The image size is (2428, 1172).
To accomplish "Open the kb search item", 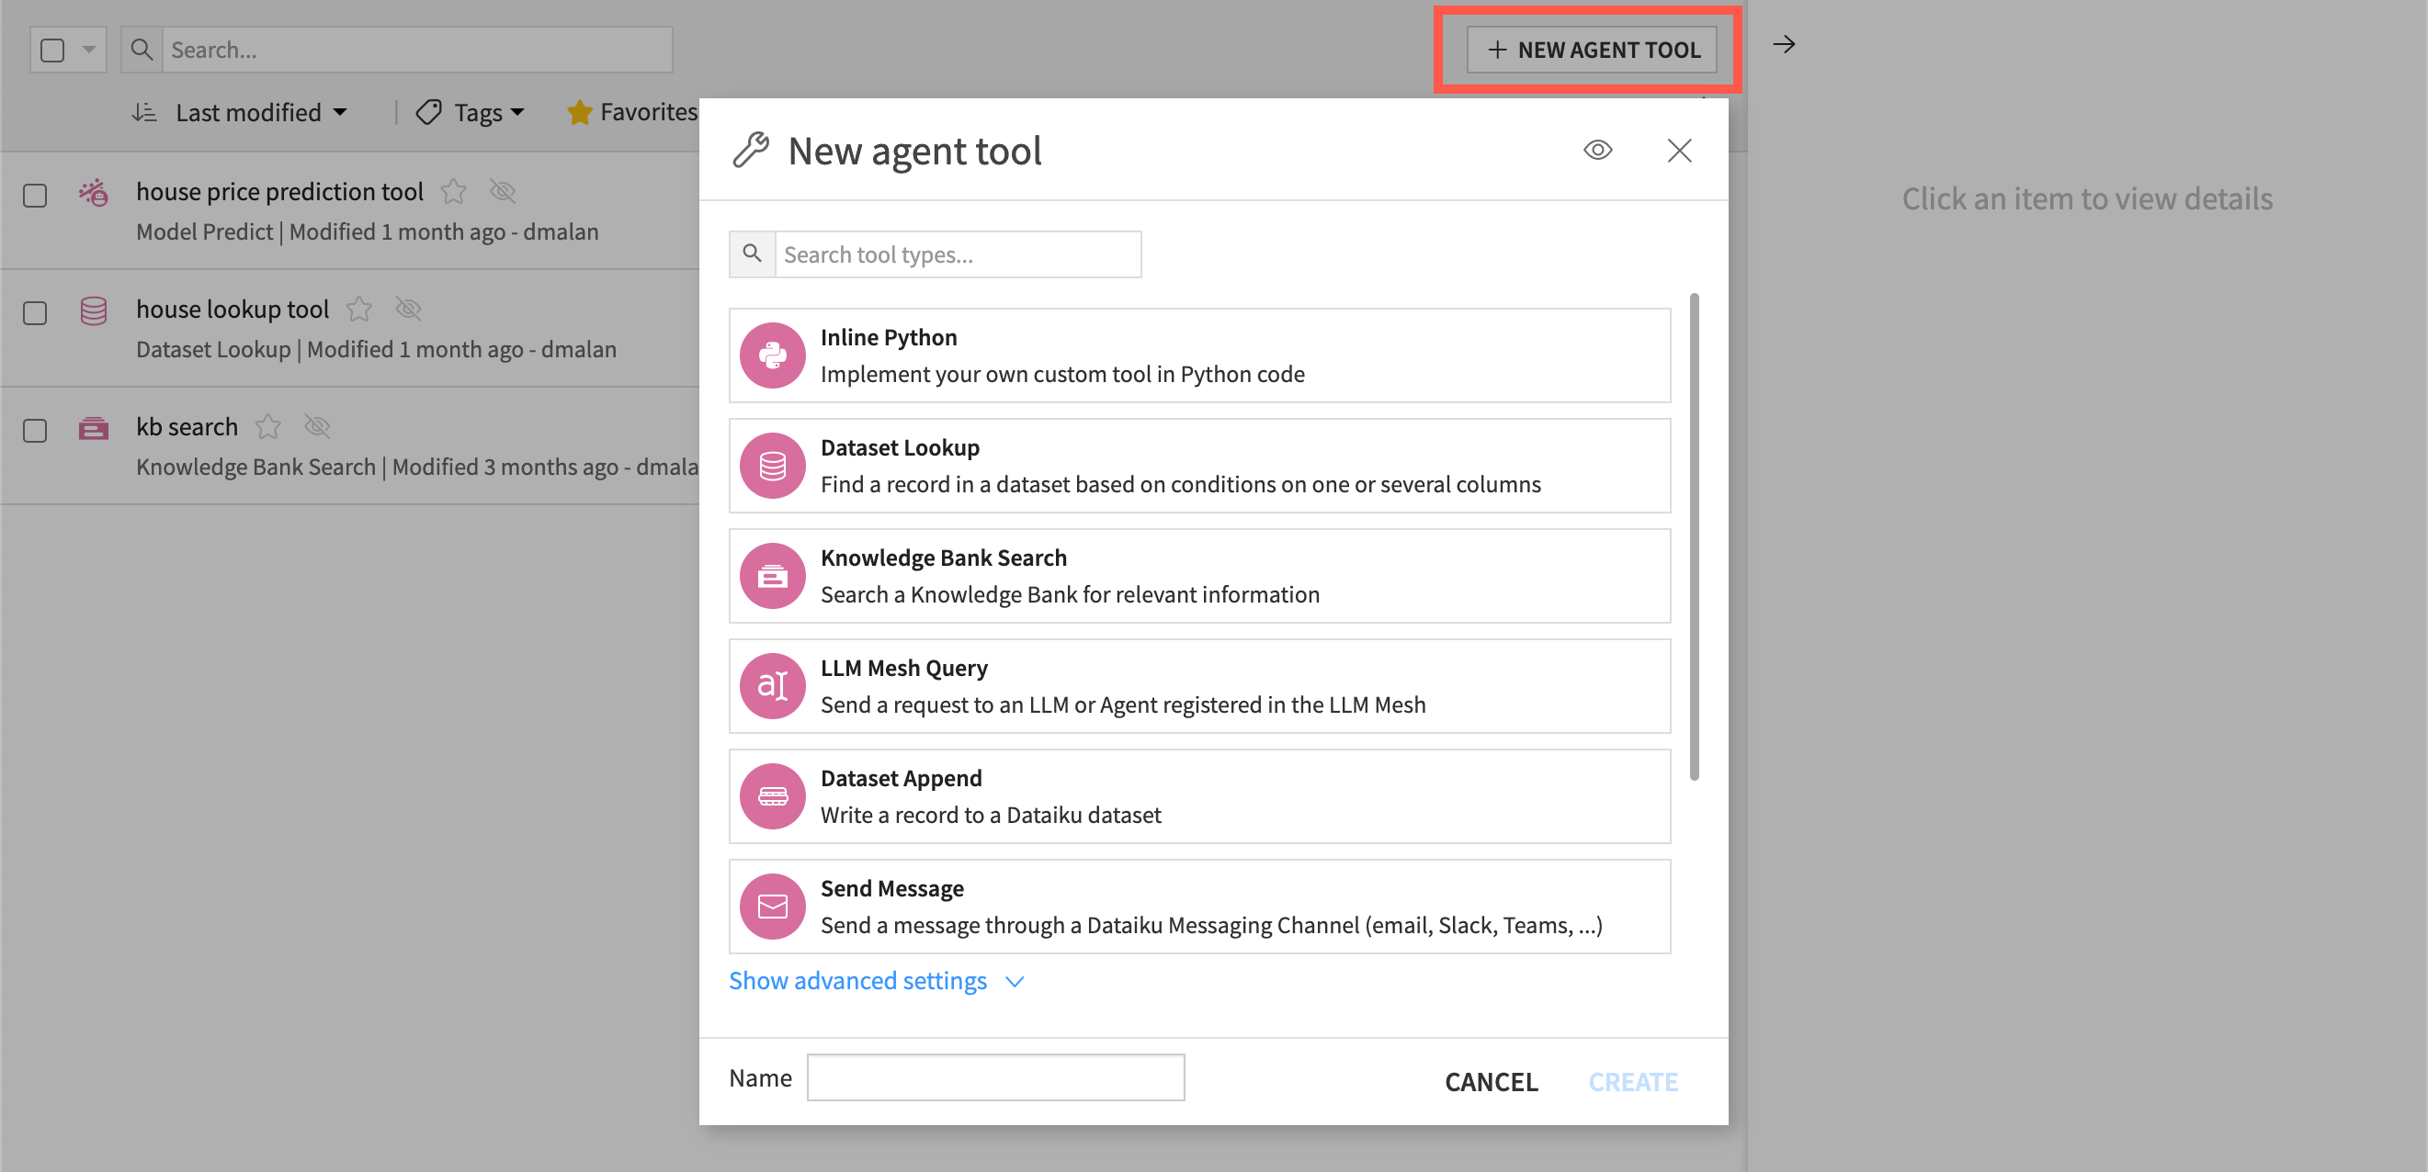I will pyautogui.click(x=187, y=427).
